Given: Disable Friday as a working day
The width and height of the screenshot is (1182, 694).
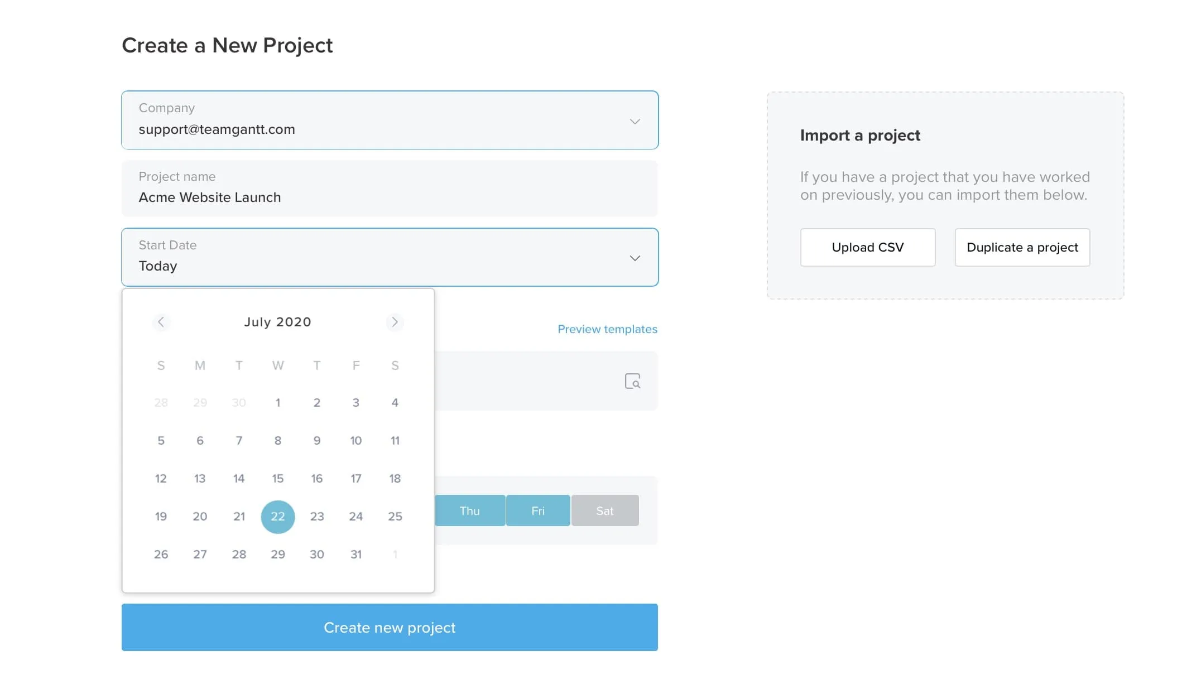Looking at the screenshot, I should [x=537, y=510].
